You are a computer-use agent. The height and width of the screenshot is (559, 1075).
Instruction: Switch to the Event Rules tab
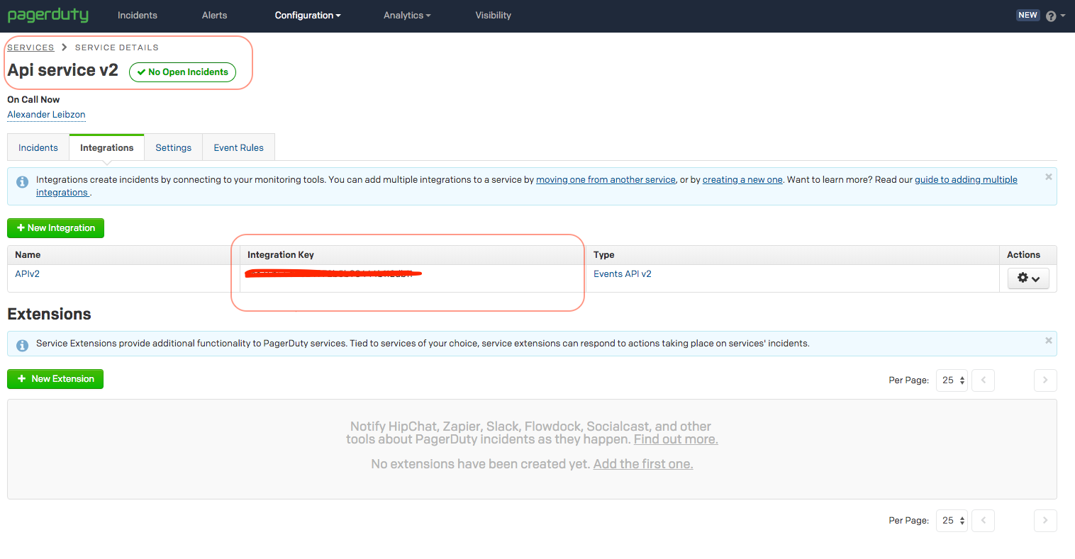(238, 147)
